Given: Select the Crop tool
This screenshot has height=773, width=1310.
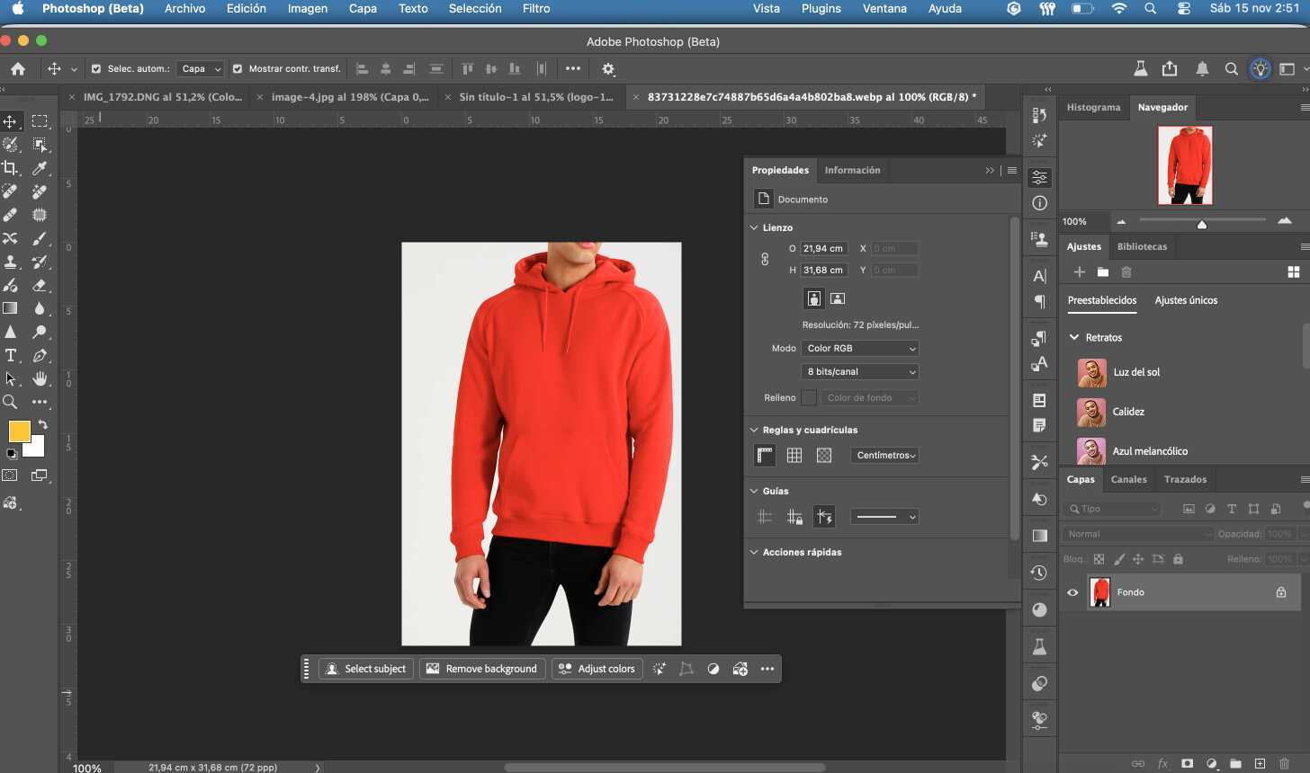Looking at the screenshot, I should 10,168.
